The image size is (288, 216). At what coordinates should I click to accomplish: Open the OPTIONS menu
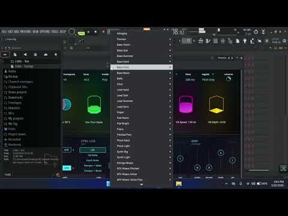point(45,32)
